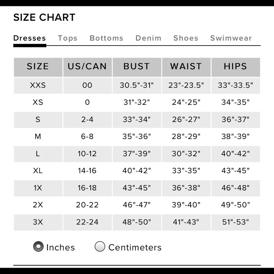View the Shoes size chart tab
The width and height of the screenshot is (274, 274).
click(x=185, y=38)
